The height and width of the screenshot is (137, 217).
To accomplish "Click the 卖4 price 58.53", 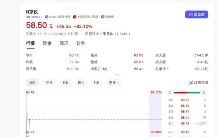I will [x=185, y=106].
